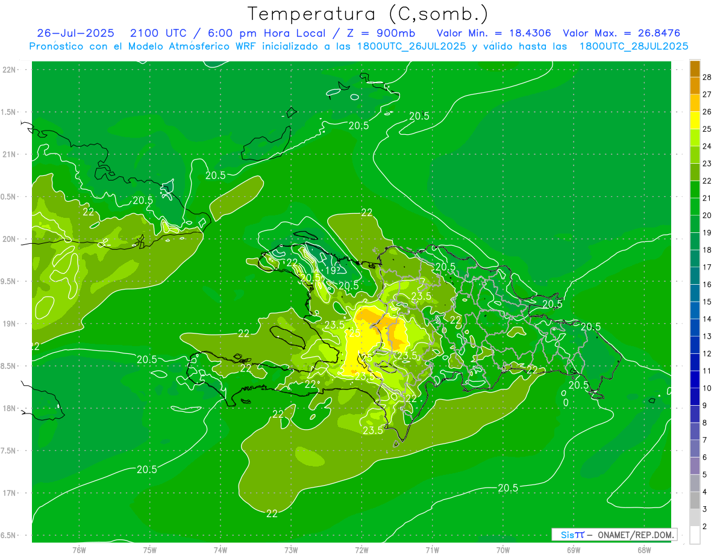Click the '70W' longitude axis label

(503, 550)
